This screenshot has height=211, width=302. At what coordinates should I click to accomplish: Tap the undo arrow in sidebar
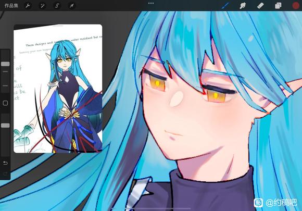point(5,163)
